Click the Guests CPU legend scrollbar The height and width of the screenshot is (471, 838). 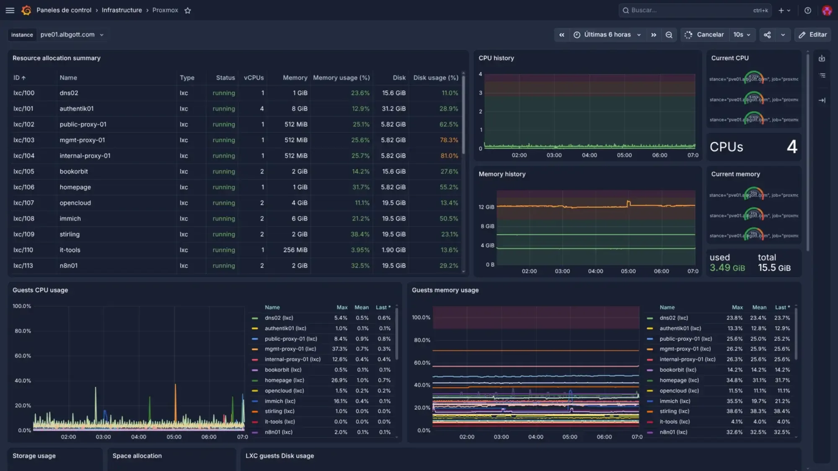(x=396, y=334)
